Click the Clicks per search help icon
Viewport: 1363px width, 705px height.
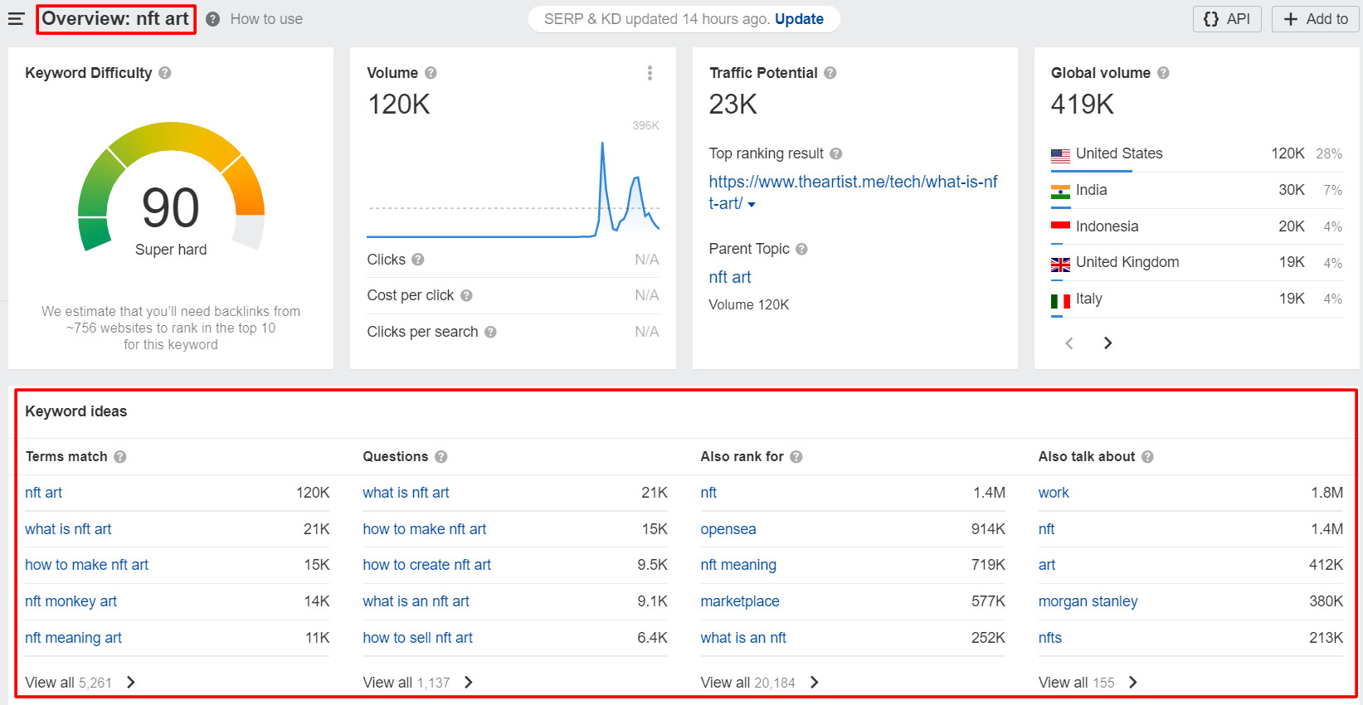(490, 332)
